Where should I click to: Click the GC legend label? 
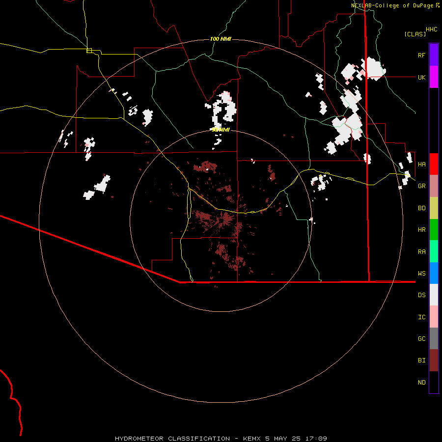tap(421, 338)
